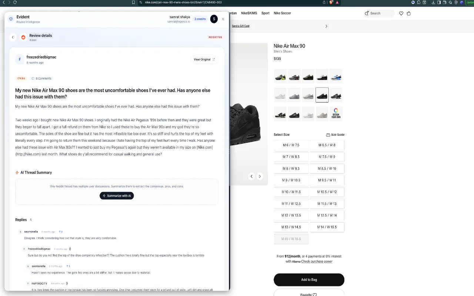Screen dimensions: 474x296
Task: Open the NikeSKIMS menu
Action: click(x=249, y=13)
